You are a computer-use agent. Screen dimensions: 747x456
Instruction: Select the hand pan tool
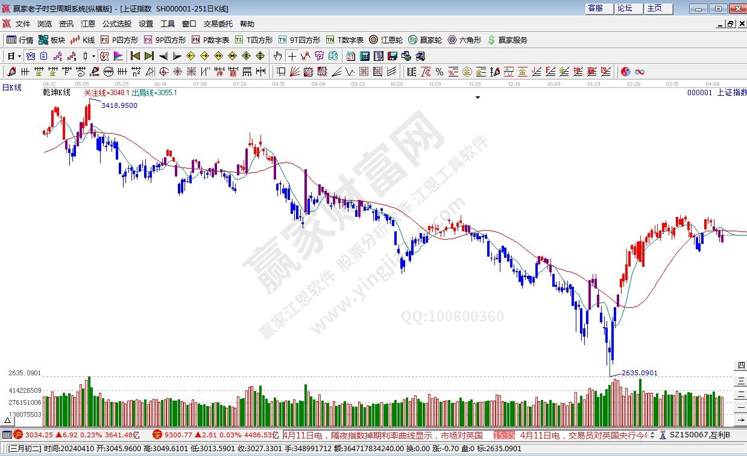coord(277,56)
